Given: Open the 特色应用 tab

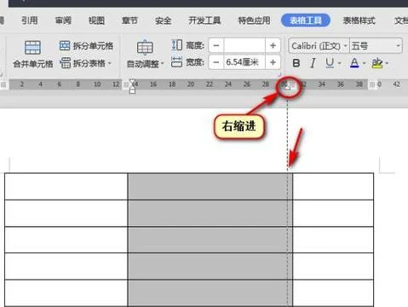Looking at the screenshot, I should [254, 20].
